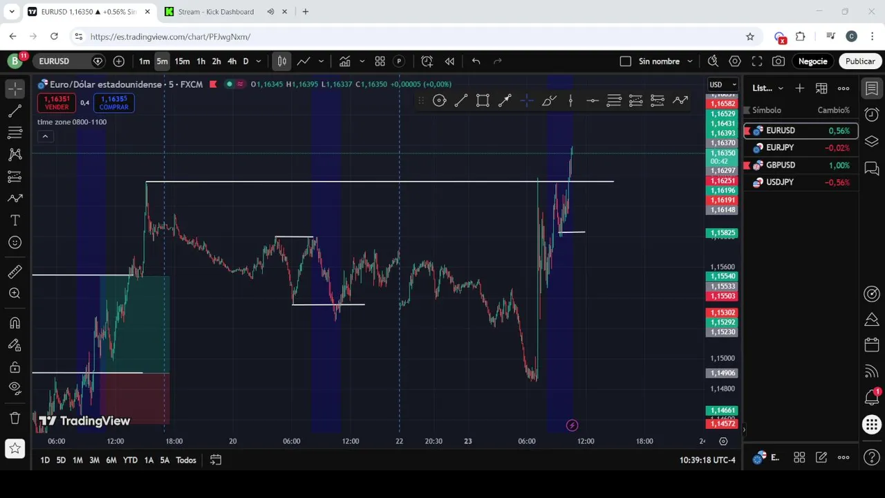Remove drawings with the trash icon
This screenshot has height=498, width=885.
click(x=15, y=418)
